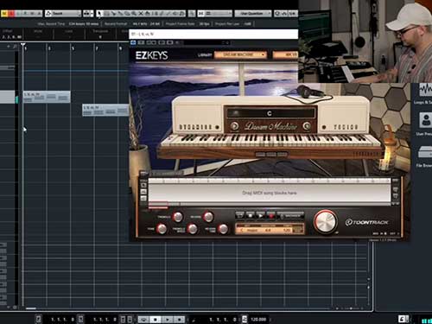
Task: Click the Offset field in the info line
Action: click(11, 34)
